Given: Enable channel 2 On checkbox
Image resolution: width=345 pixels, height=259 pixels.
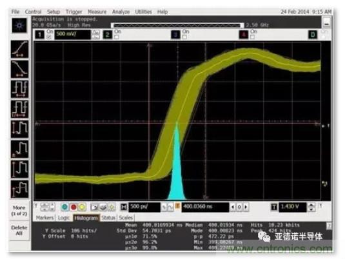Looking at the screenshot, I should pos(117,37).
